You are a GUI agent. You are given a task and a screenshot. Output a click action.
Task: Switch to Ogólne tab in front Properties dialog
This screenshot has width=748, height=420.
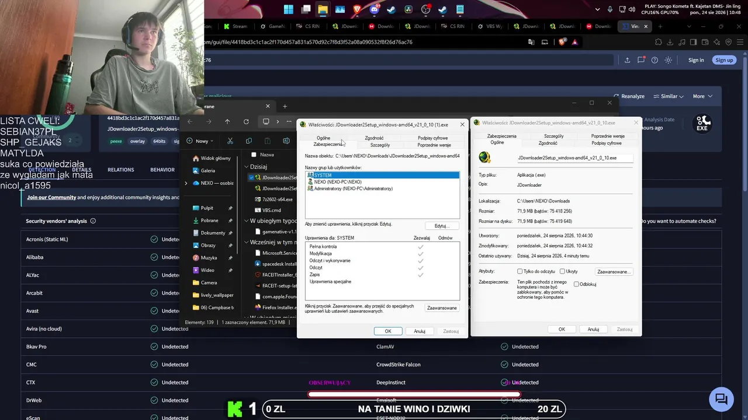pyautogui.click(x=323, y=138)
